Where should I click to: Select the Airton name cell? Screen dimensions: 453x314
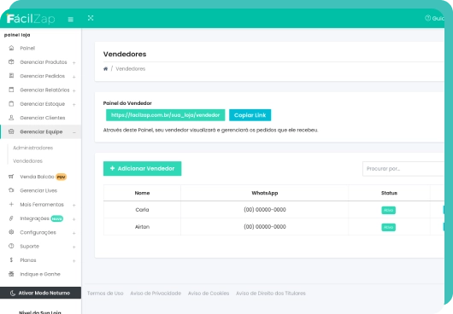[142, 227]
